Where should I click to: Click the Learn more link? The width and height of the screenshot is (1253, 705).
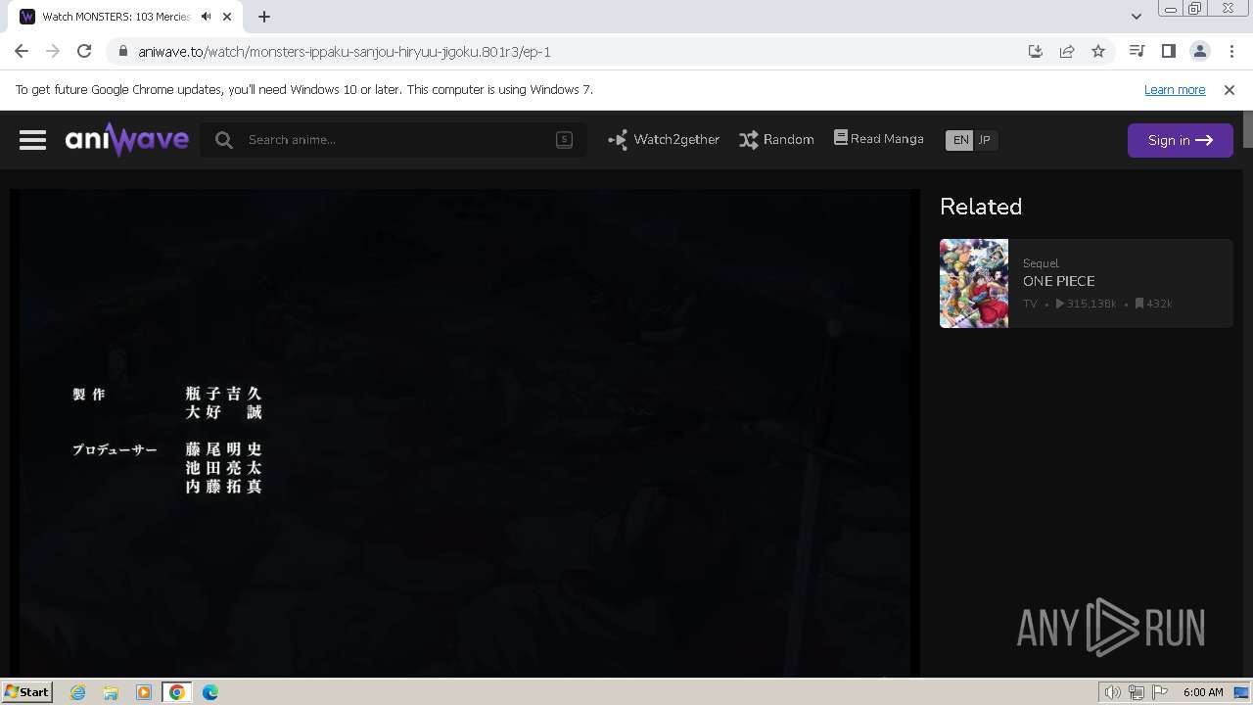tap(1175, 89)
